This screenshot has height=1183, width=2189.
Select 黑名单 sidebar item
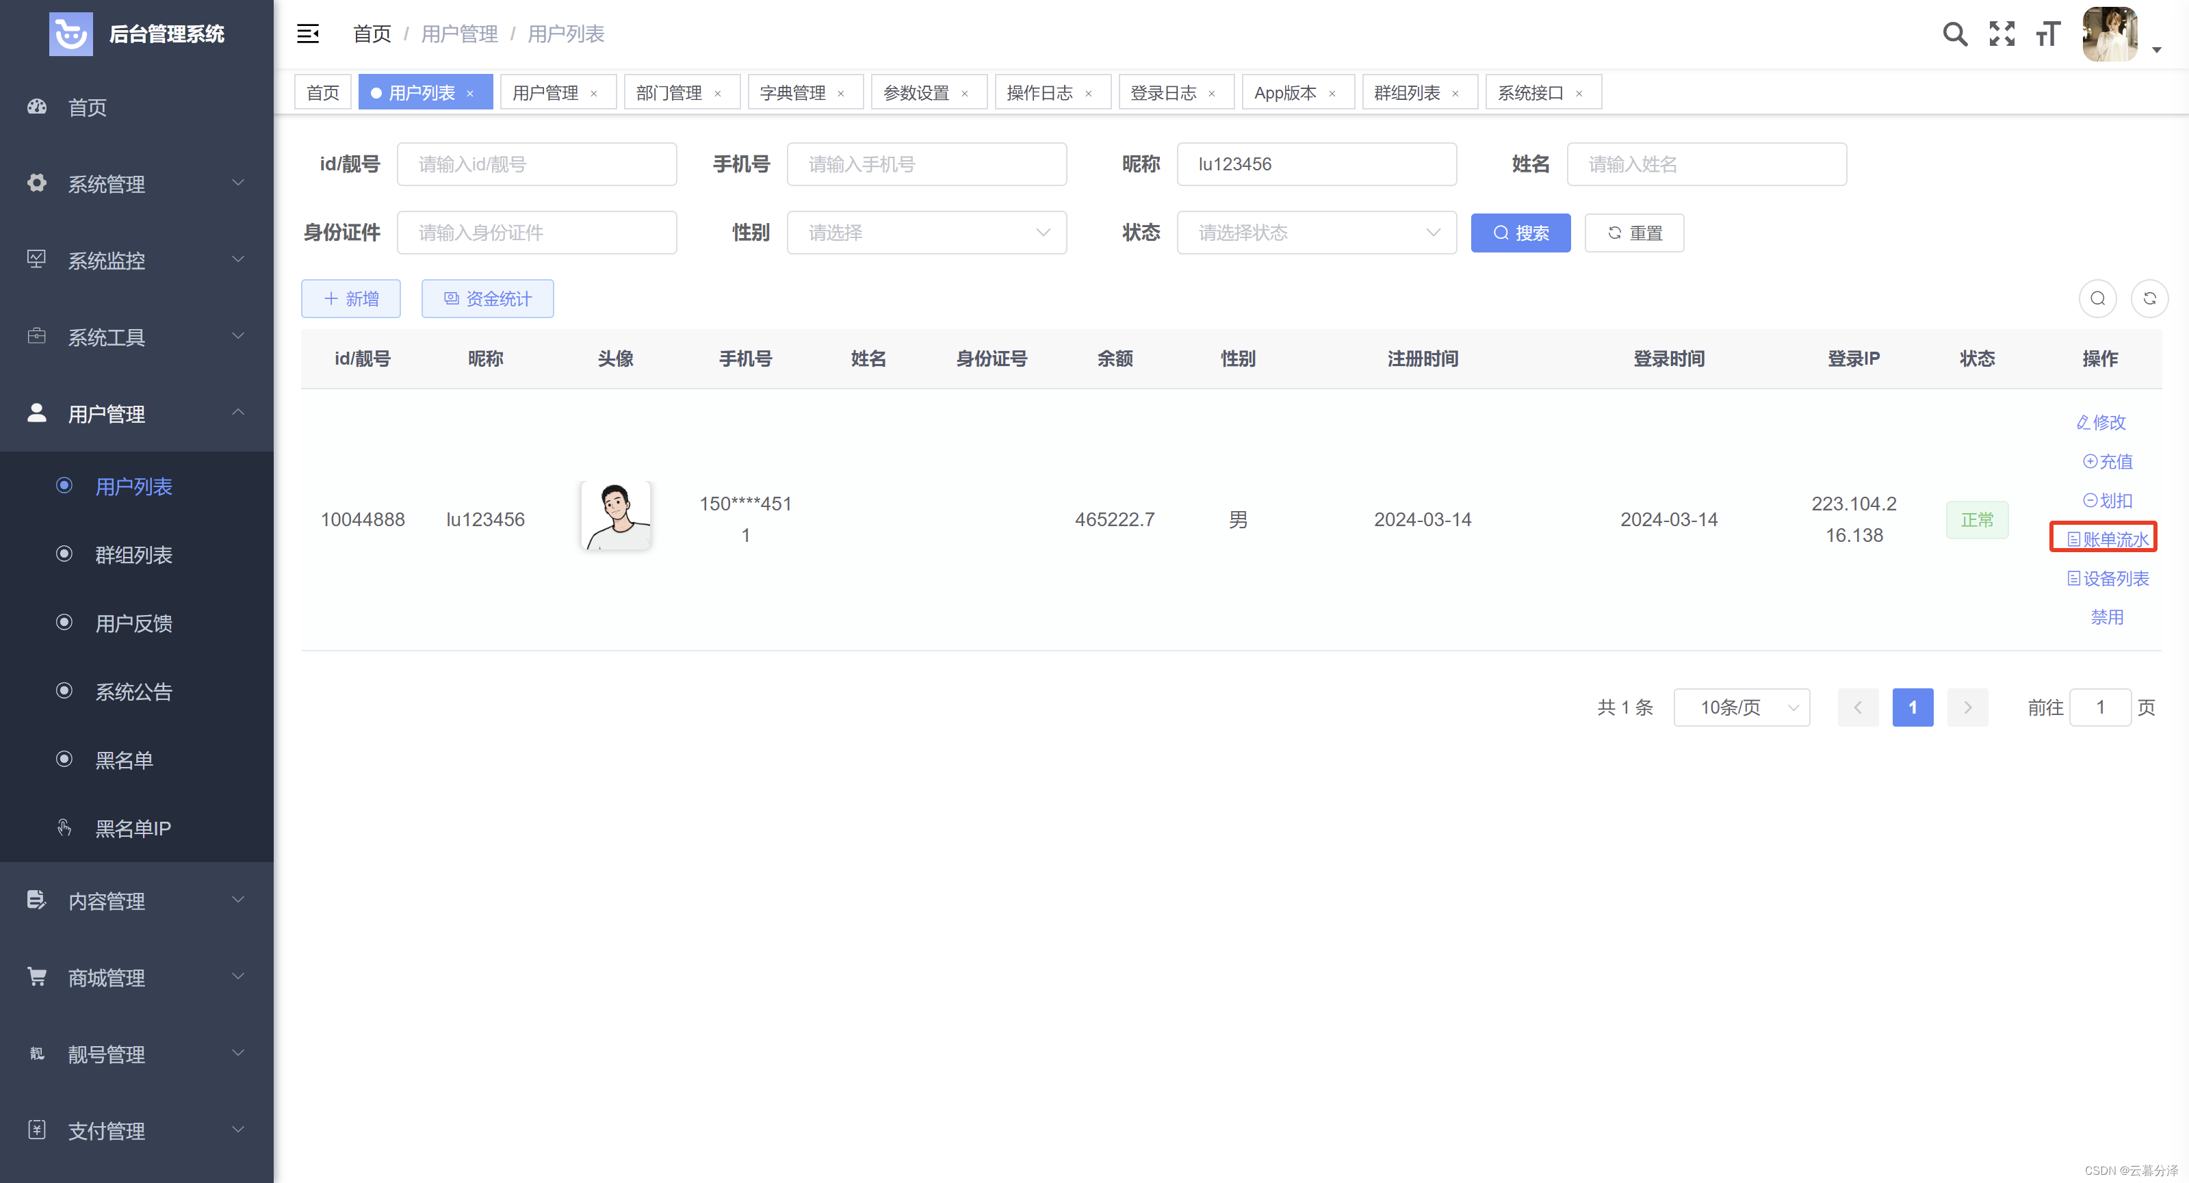tap(124, 759)
